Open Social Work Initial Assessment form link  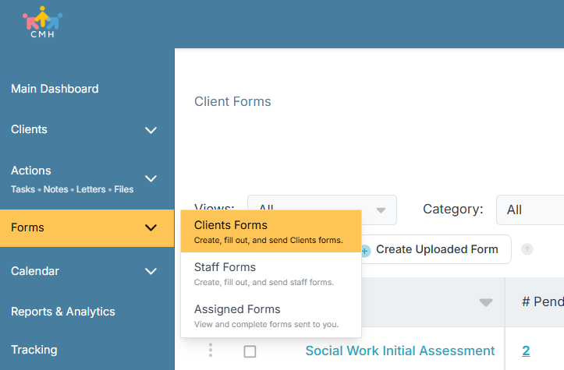coord(400,351)
